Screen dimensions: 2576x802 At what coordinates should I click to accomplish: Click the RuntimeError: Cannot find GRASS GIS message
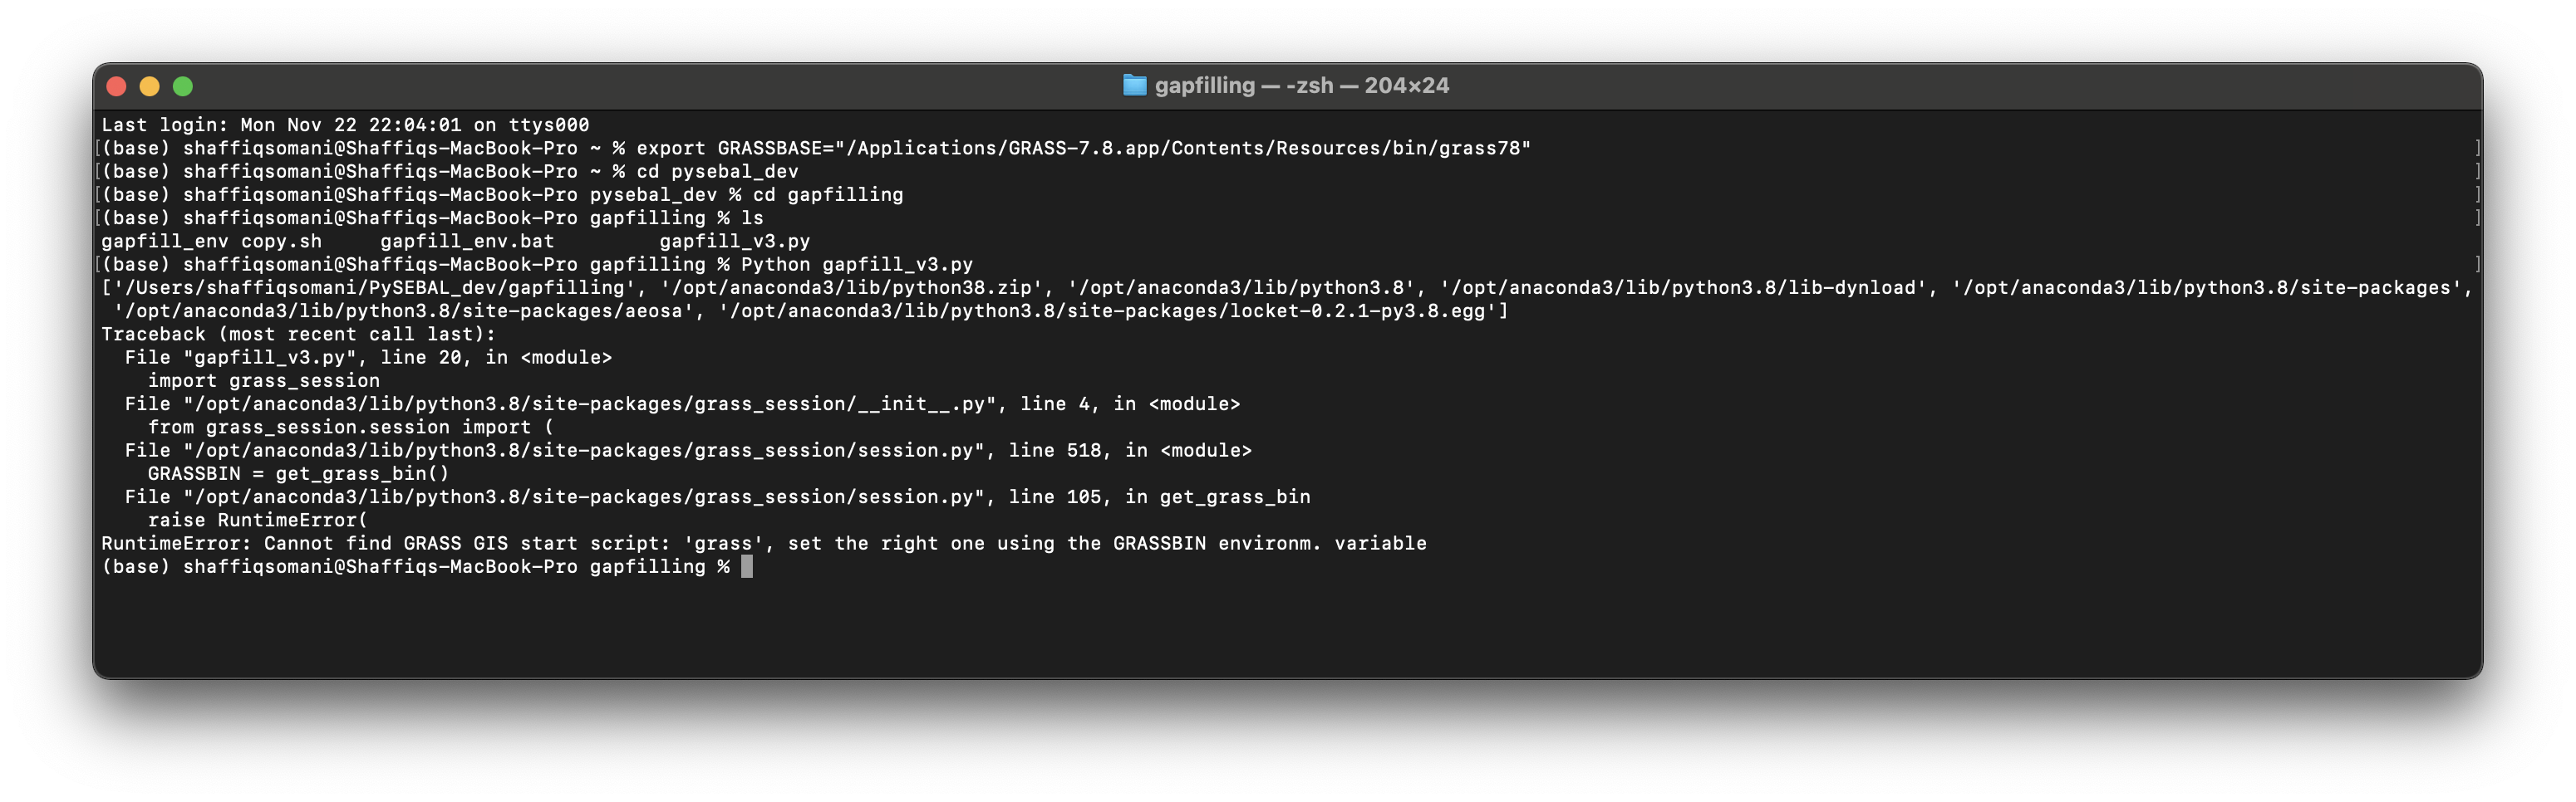[x=764, y=543]
